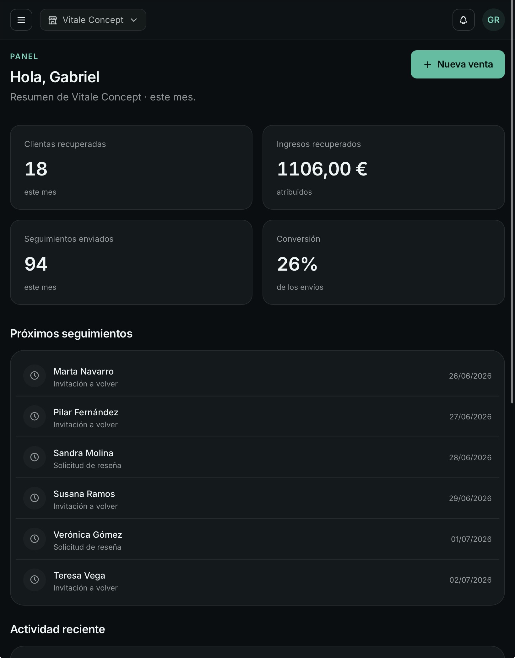This screenshot has height=658, width=515.
Task: Select the name Susana Ramos
Action: click(x=84, y=494)
